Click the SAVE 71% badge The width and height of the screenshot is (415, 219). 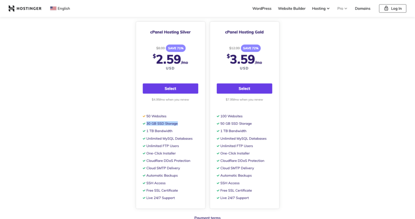tap(176, 48)
